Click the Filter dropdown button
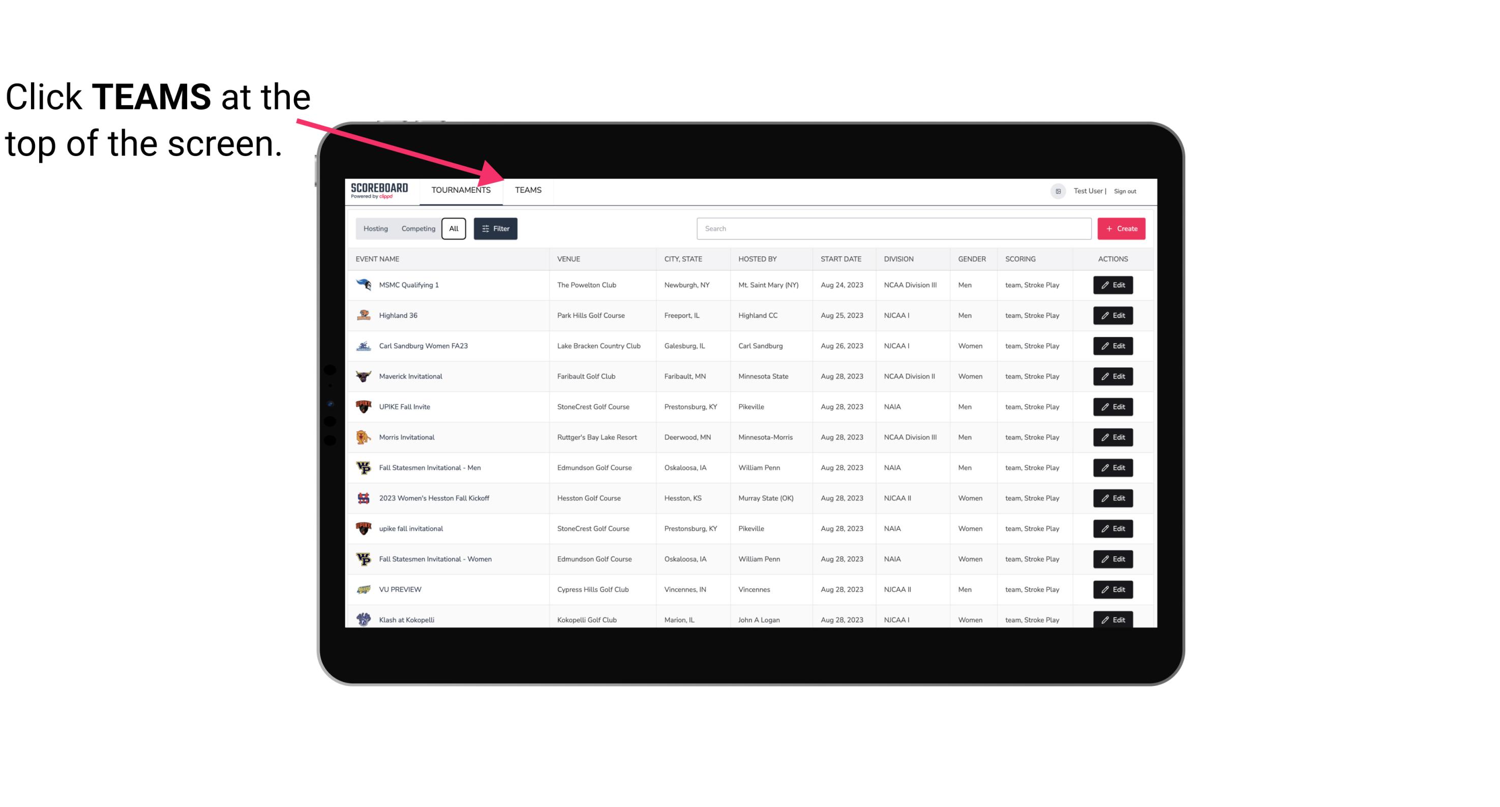Screen dimensions: 1500x807 [x=495, y=229]
